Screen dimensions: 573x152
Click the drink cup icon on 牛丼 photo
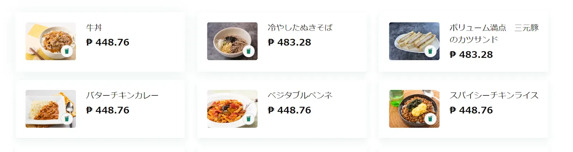67,51
